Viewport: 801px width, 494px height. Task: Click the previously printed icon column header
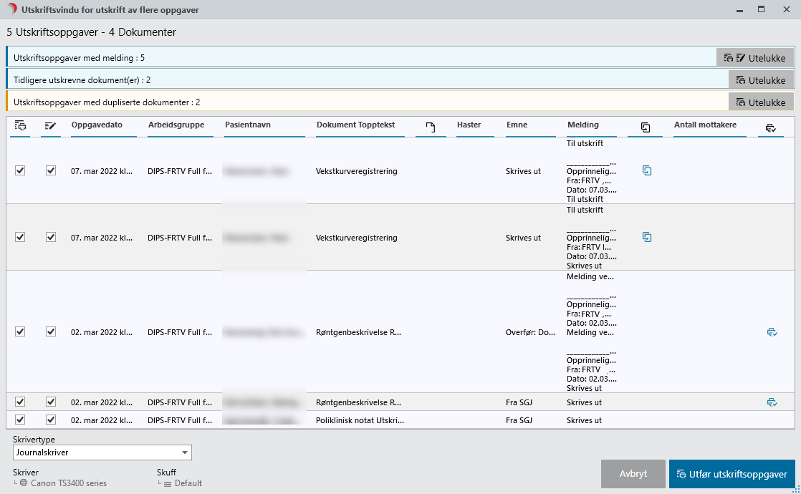click(x=770, y=127)
